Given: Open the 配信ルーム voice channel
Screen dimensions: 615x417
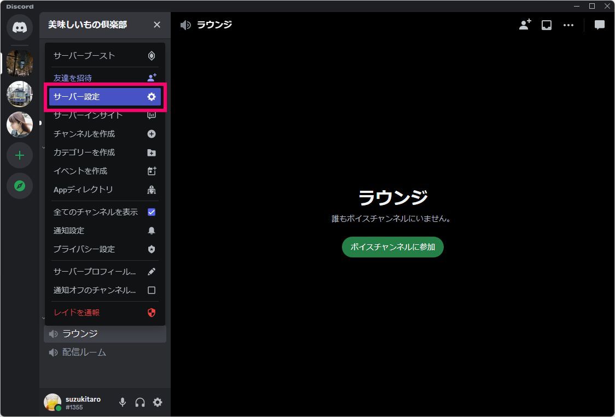Looking at the screenshot, I should click(x=105, y=353).
